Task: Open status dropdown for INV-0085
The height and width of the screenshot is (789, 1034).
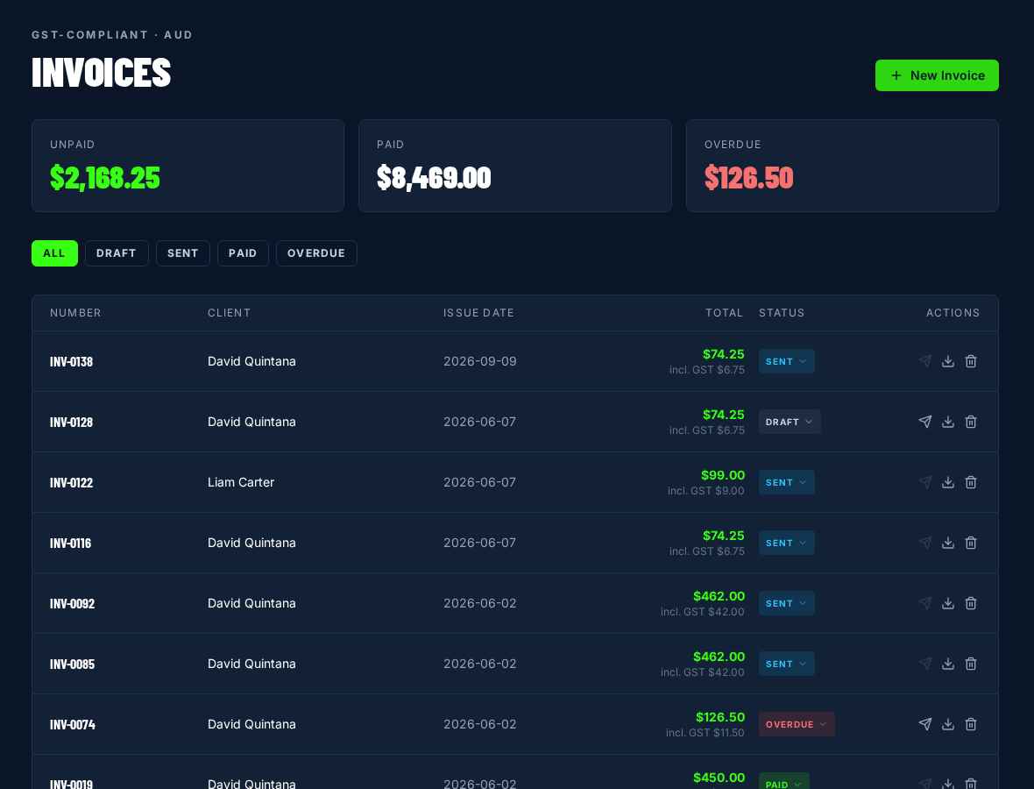Action: (786, 664)
